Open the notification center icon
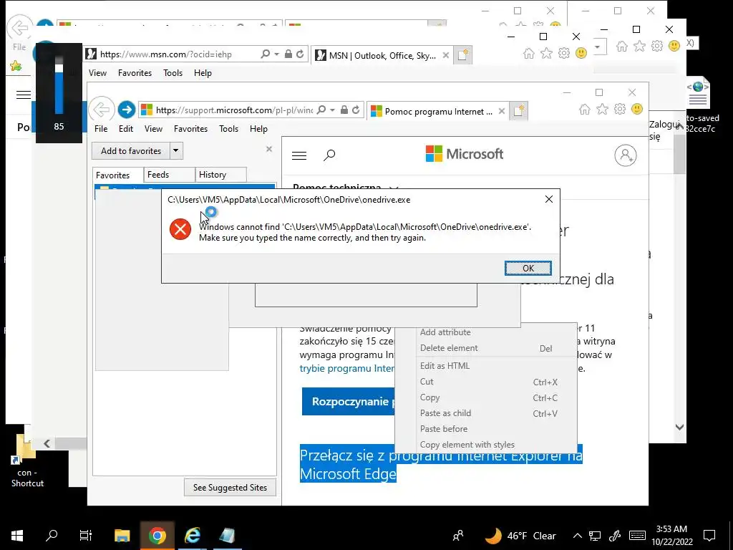The height and width of the screenshot is (550, 733). click(x=709, y=536)
